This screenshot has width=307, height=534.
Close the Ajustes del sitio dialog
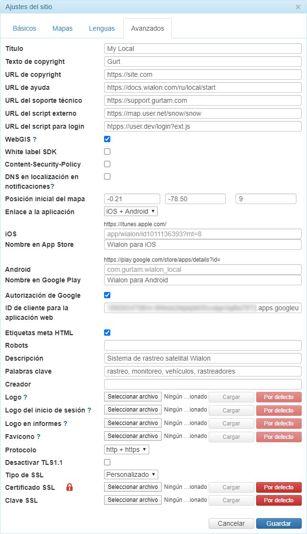[x=298, y=7]
